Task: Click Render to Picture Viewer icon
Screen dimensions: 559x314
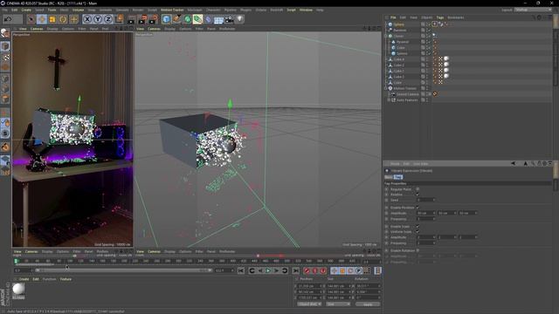Action: pyautogui.click(x=142, y=19)
